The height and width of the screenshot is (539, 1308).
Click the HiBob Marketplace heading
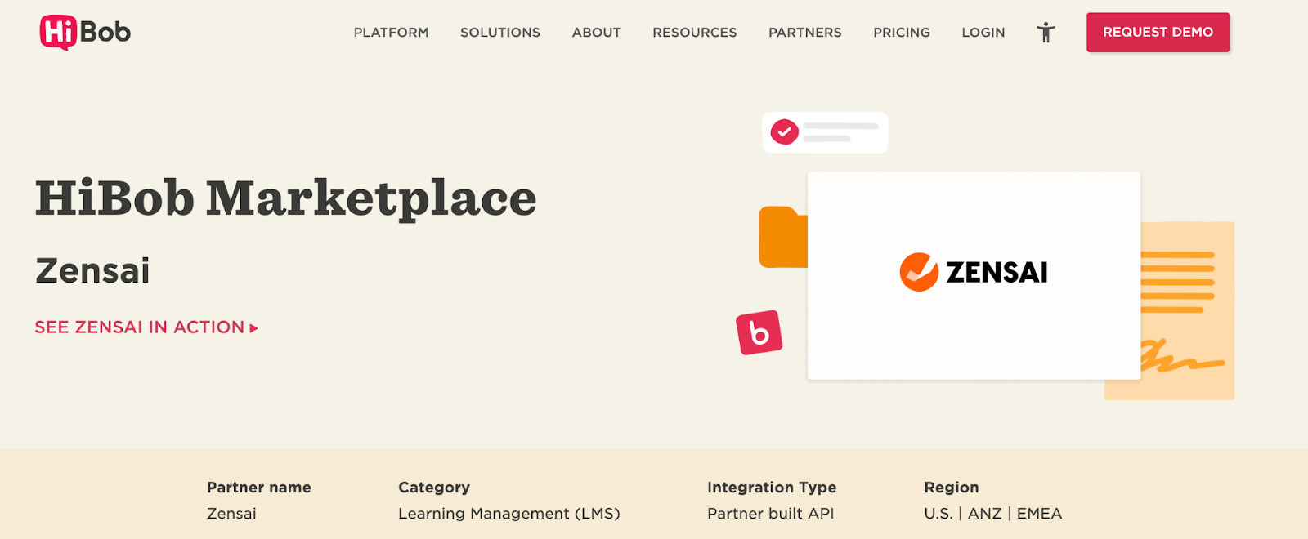click(x=285, y=198)
